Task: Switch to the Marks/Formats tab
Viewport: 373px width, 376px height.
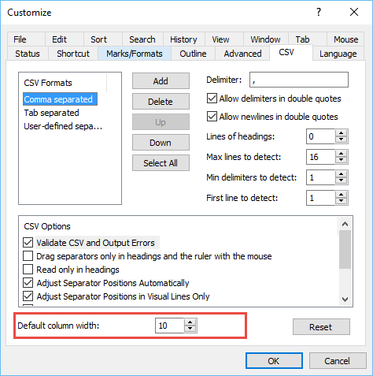Action: click(135, 54)
